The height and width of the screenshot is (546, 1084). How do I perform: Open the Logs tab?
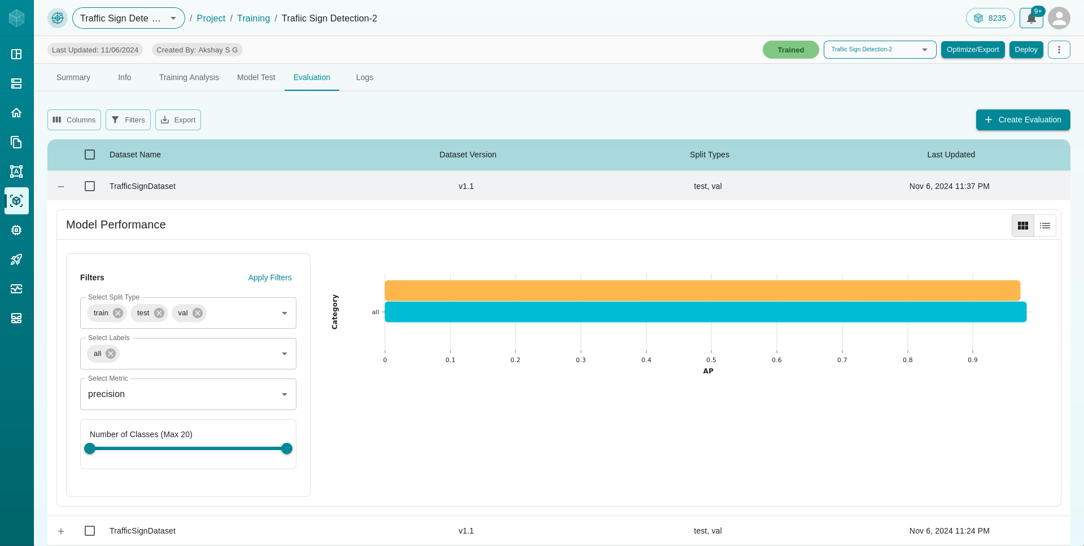[x=365, y=77]
